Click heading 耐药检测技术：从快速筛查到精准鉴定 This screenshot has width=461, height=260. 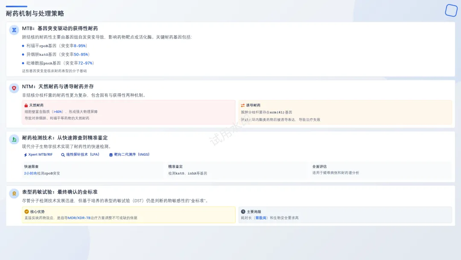tap(65, 138)
